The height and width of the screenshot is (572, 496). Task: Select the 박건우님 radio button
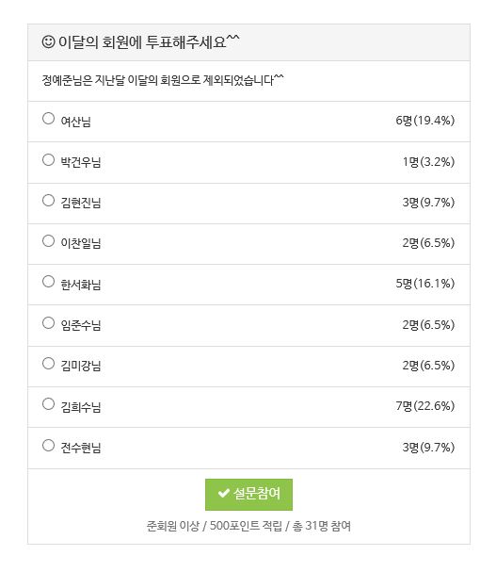point(48,159)
